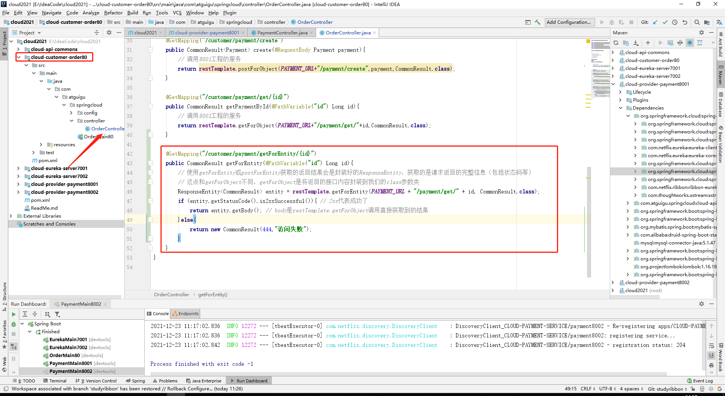Expand Plugins node in Maven panel

tap(620, 100)
